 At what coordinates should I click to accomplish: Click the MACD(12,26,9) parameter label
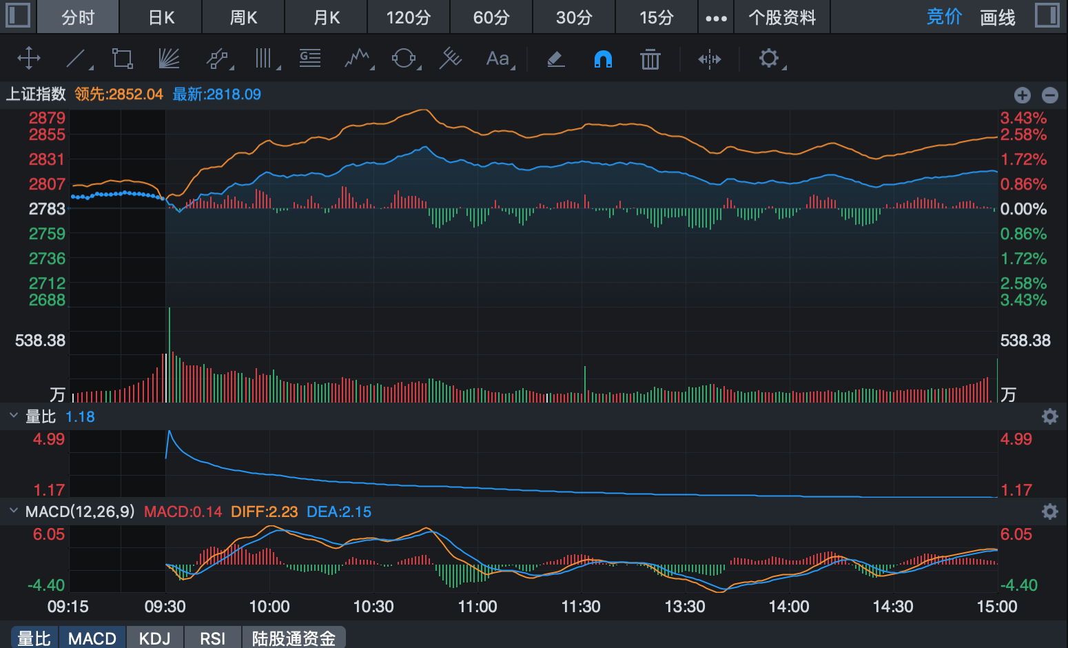tap(80, 512)
